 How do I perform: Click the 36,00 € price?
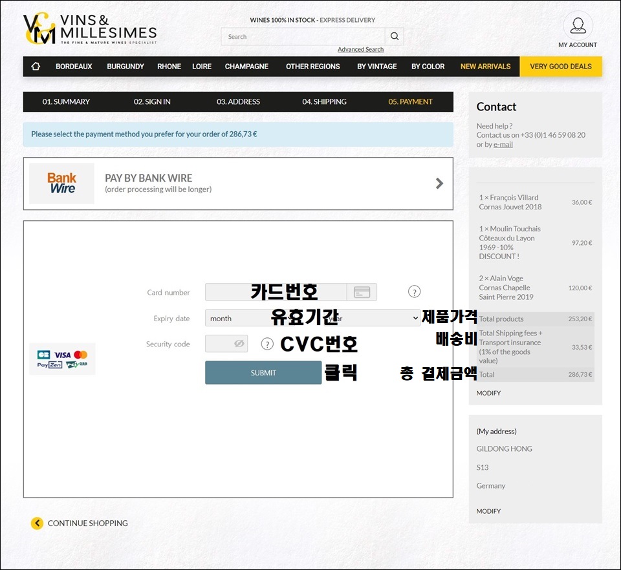[582, 202]
